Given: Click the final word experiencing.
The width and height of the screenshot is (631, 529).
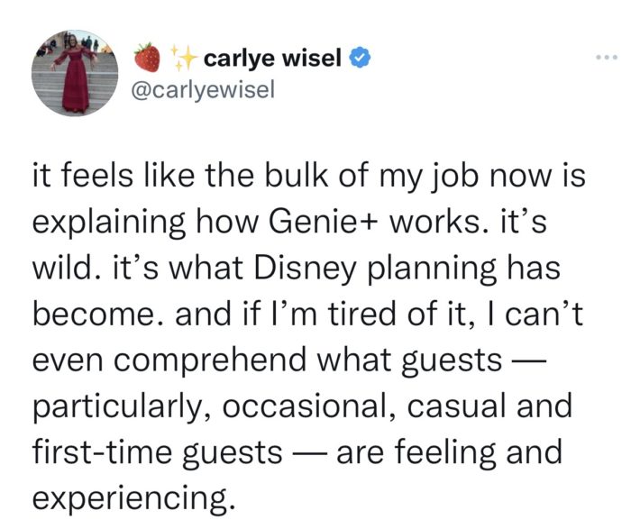Looking at the screenshot, I should 133,497.
